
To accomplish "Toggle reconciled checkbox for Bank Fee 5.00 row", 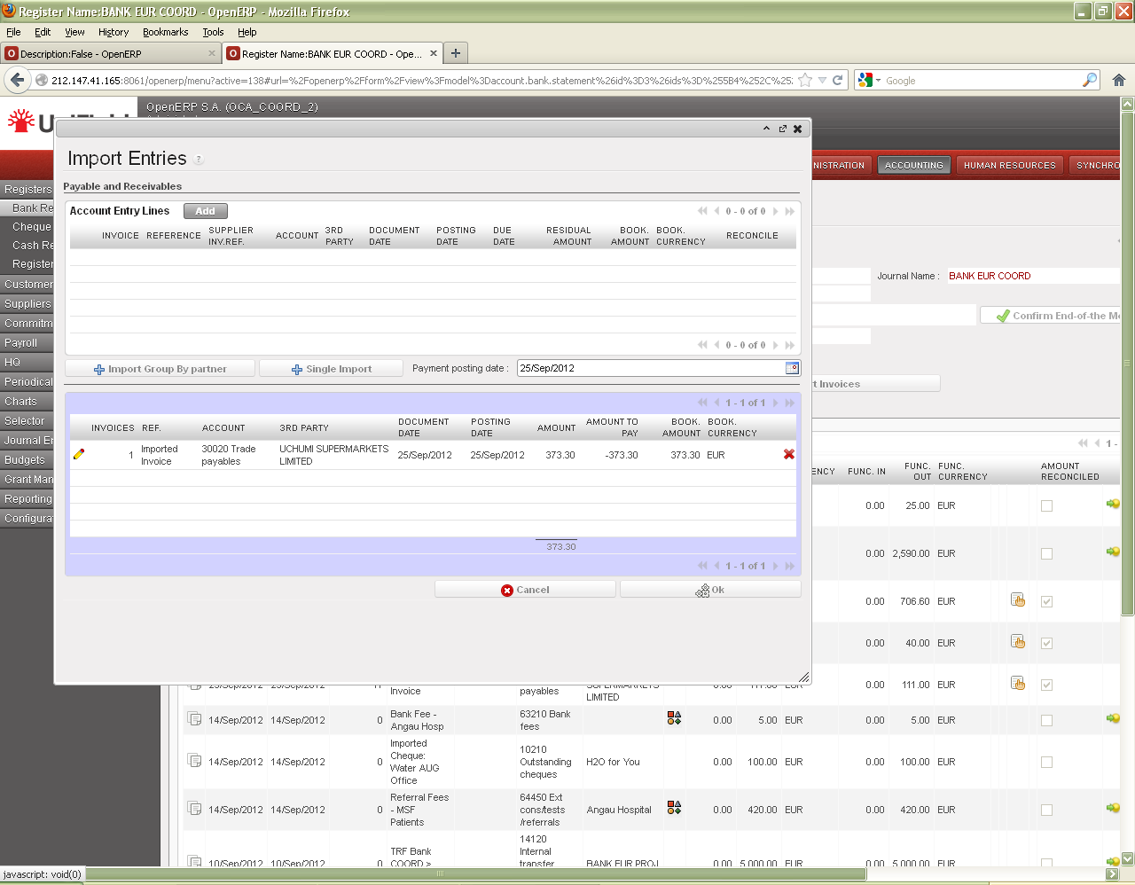I will click(1046, 720).
